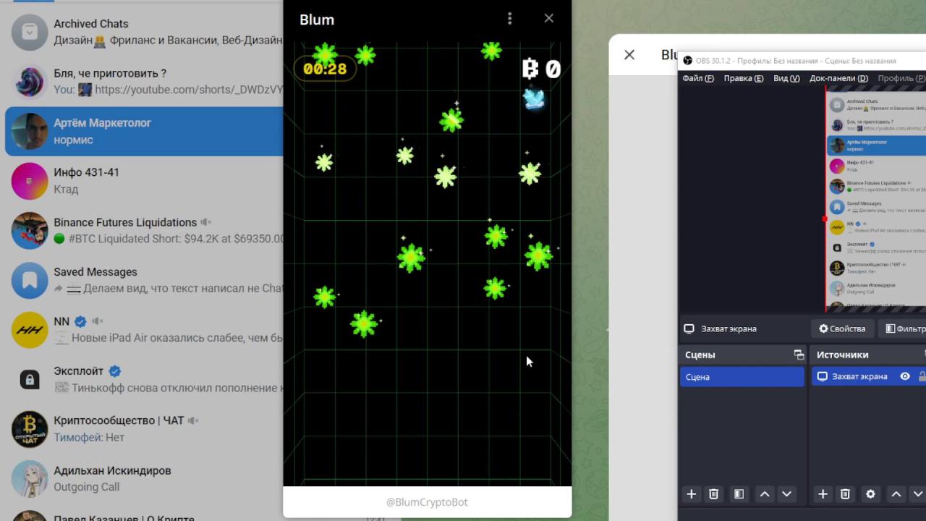
Task: Open source properties gear under Источники
Action: (x=870, y=494)
